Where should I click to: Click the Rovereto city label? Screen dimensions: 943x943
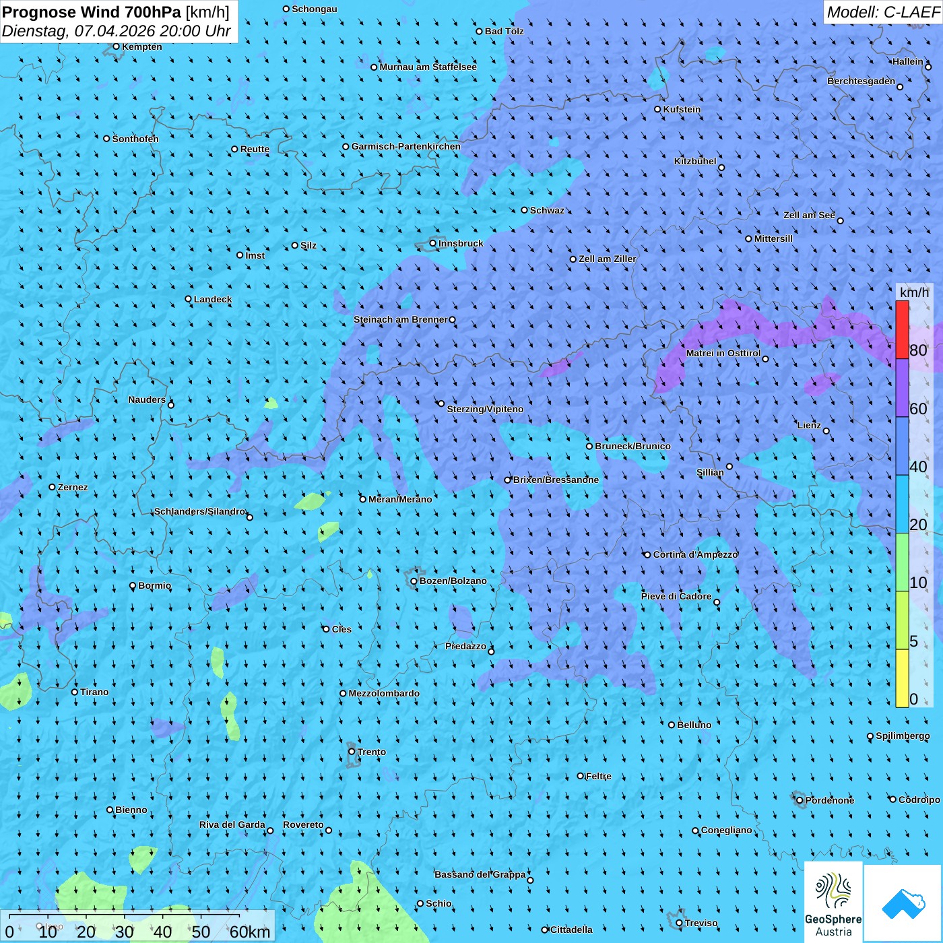(303, 824)
